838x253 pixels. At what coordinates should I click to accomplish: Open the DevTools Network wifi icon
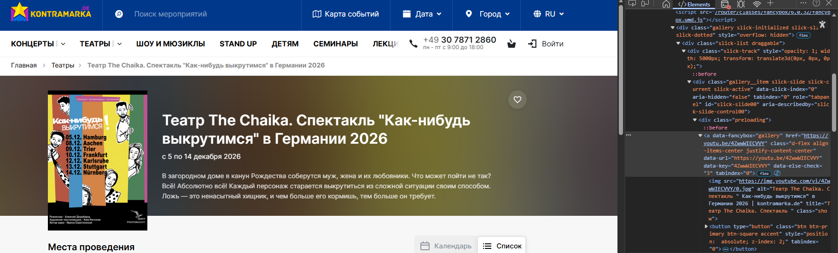tap(757, 4)
